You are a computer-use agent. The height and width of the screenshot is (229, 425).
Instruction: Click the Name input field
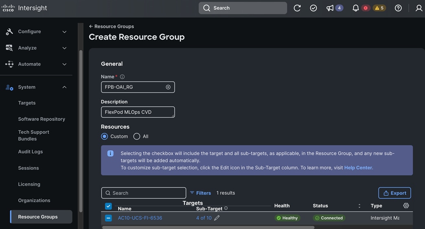[x=138, y=87]
